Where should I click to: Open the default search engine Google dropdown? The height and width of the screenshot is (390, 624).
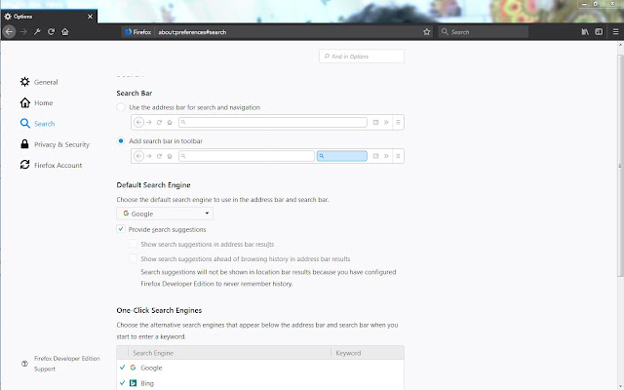click(x=165, y=214)
